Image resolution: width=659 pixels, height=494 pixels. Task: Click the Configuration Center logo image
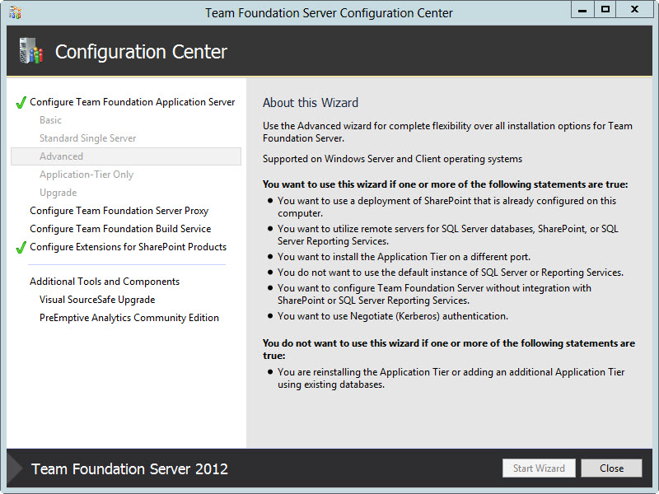(27, 51)
